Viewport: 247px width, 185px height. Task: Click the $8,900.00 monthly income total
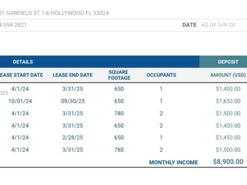228,162
